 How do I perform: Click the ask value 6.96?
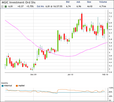79,7
